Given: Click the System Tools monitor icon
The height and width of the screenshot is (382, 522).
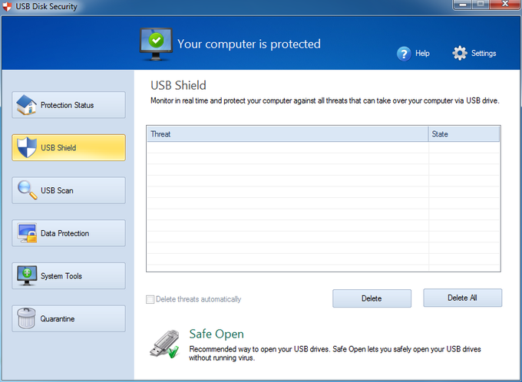Looking at the screenshot, I should click(x=27, y=275).
